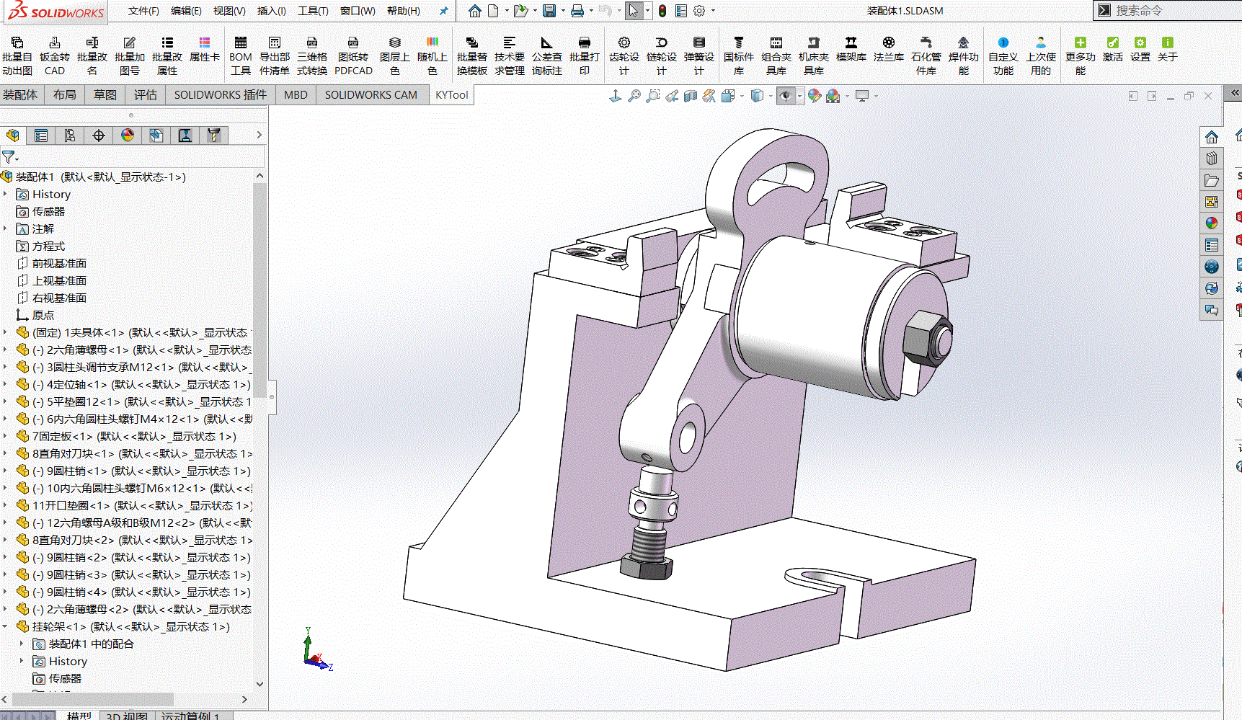Open the 法兰库 flange library

click(x=888, y=49)
